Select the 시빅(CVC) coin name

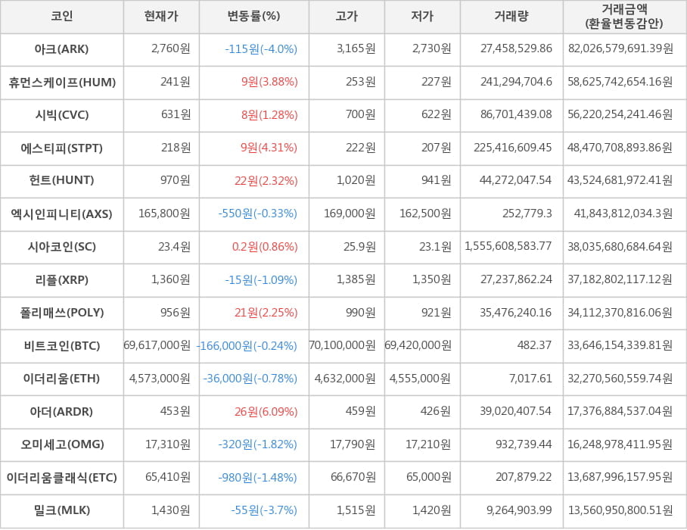62,115
